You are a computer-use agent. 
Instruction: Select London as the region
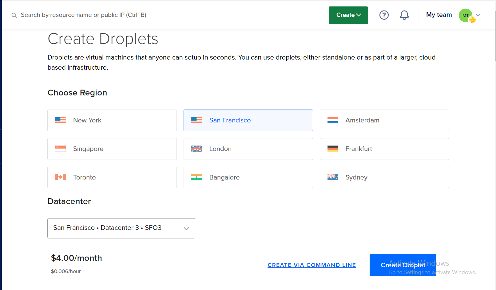pyautogui.click(x=248, y=149)
